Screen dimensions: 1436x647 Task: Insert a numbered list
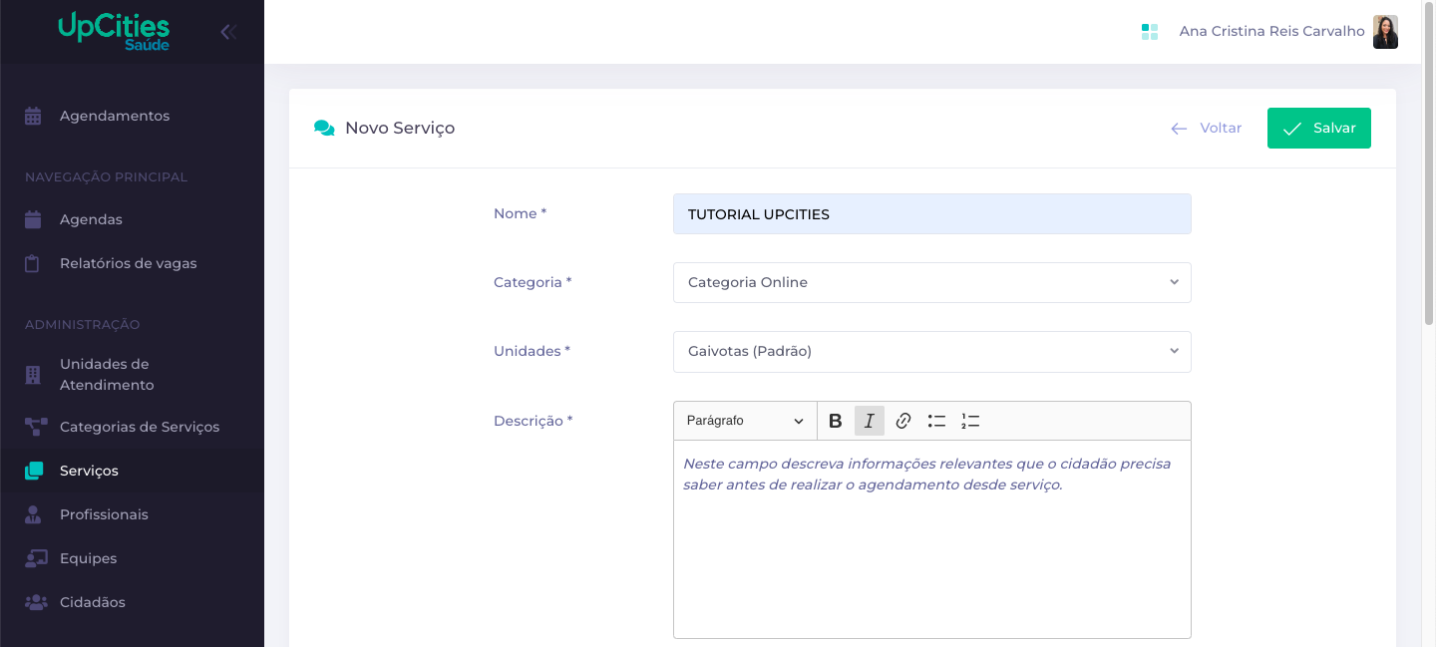coord(970,421)
